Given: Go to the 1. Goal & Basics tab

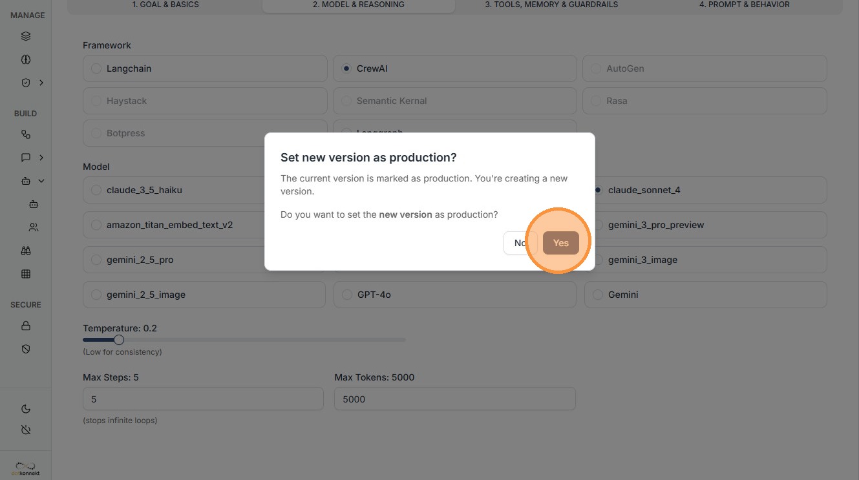Looking at the screenshot, I should 165,5.
